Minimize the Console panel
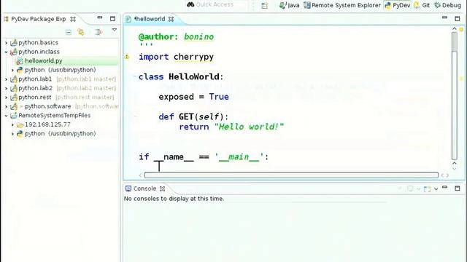The height and width of the screenshot is (262, 467). pyautogui.click(x=444, y=188)
